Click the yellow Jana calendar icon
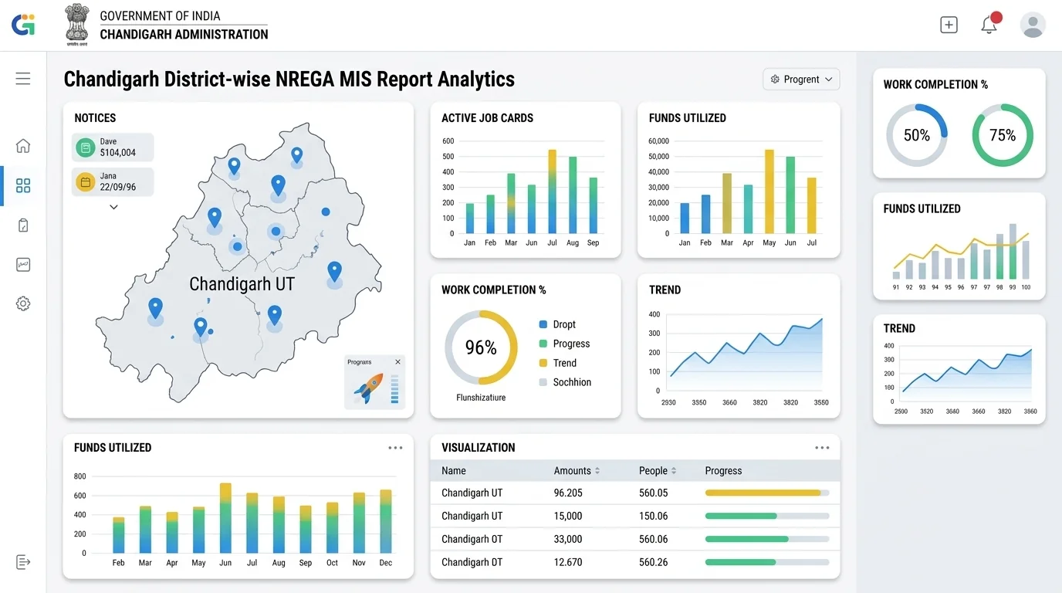The height and width of the screenshot is (593, 1062). pos(85,182)
